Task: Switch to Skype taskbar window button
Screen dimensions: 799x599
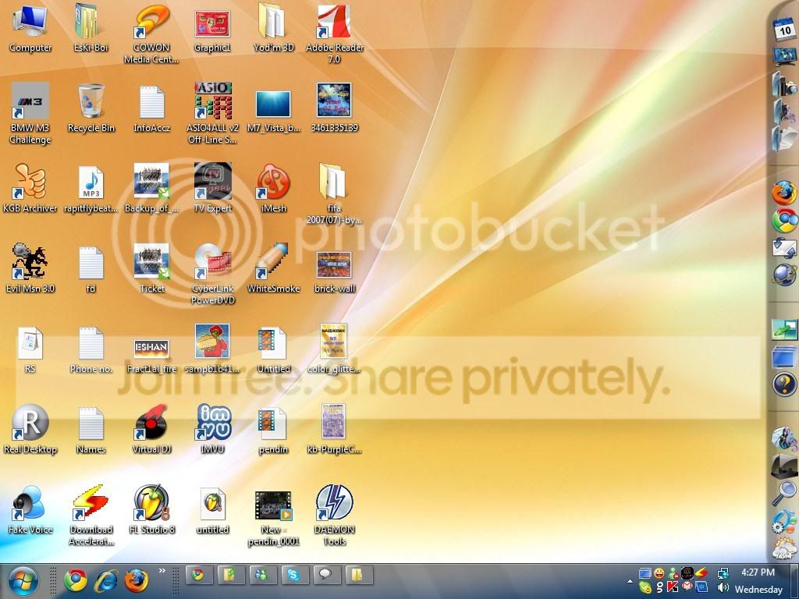Action: [x=294, y=576]
